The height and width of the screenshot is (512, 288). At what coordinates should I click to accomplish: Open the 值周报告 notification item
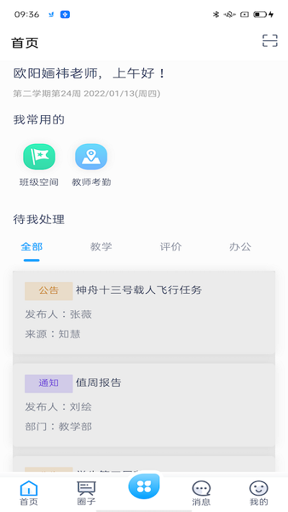pos(144,405)
